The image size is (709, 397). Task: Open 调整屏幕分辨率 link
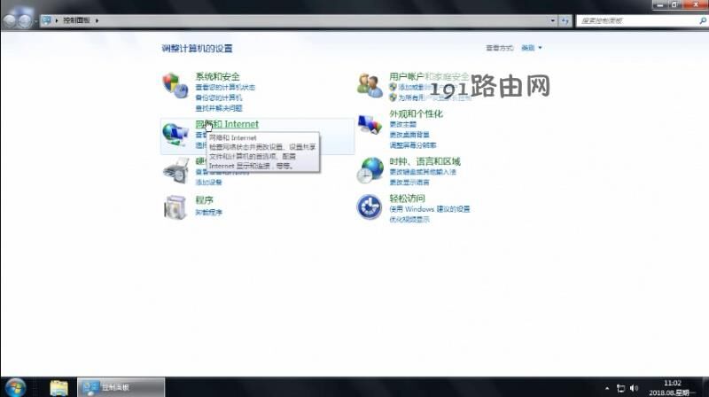pos(413,145)
